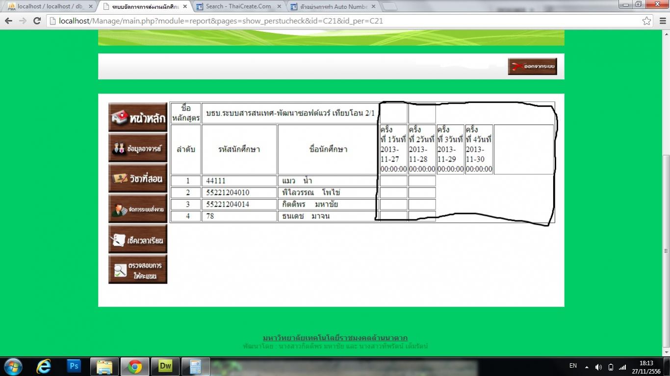Click the ออกจากระบบ logout button

coord(533,67)
